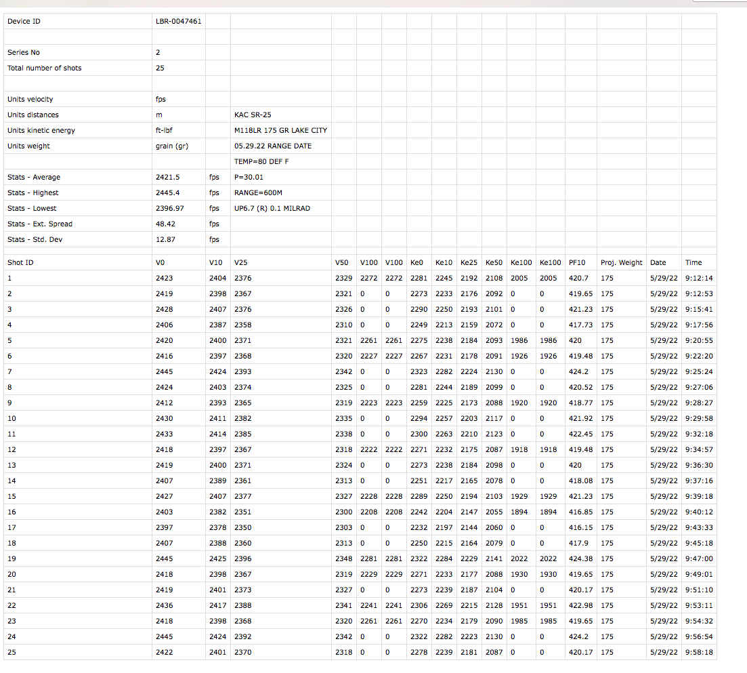747x673 pixels.
Task: Click the TEMP=80 DEF F cell
Action: [x=261, y=161]
